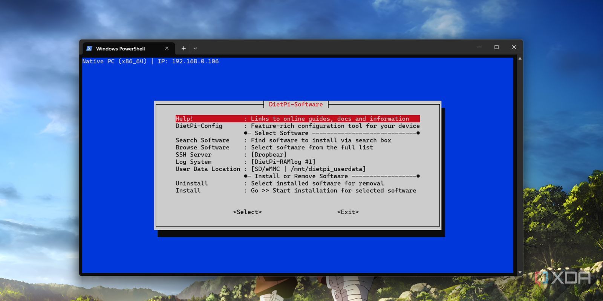Select the Help! menu entry

[x=298, y=119]
